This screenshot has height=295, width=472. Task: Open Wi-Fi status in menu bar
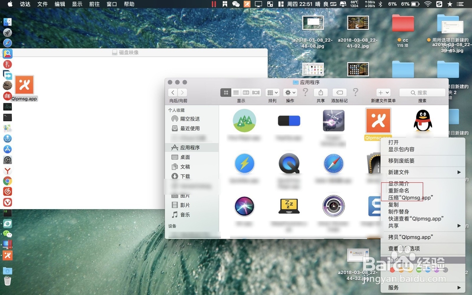coord(428,4)
